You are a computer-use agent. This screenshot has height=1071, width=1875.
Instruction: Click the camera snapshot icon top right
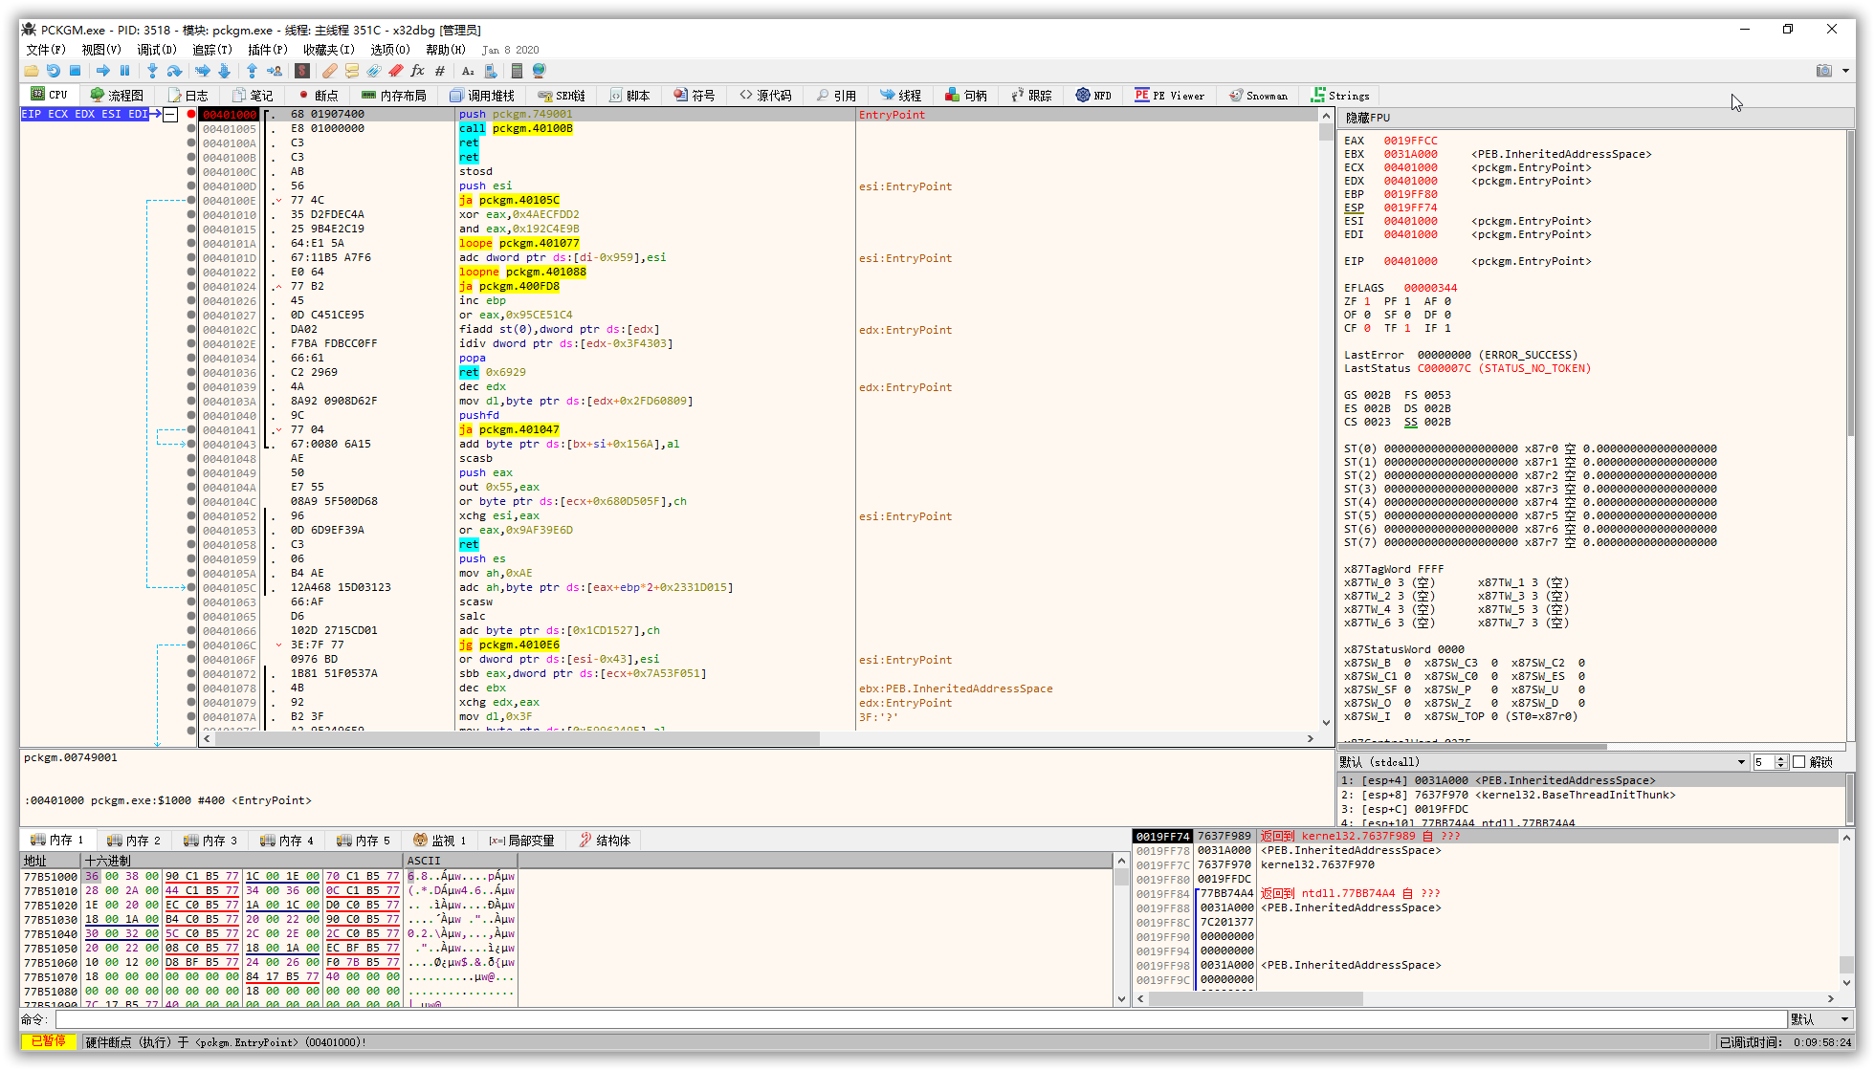tap(1824, 71)
